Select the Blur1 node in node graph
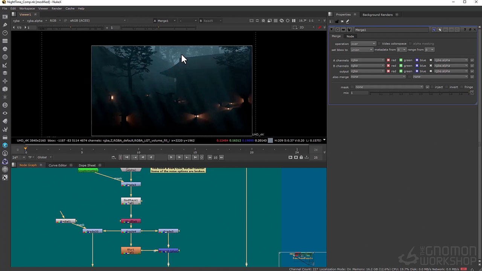 point(131,250)
